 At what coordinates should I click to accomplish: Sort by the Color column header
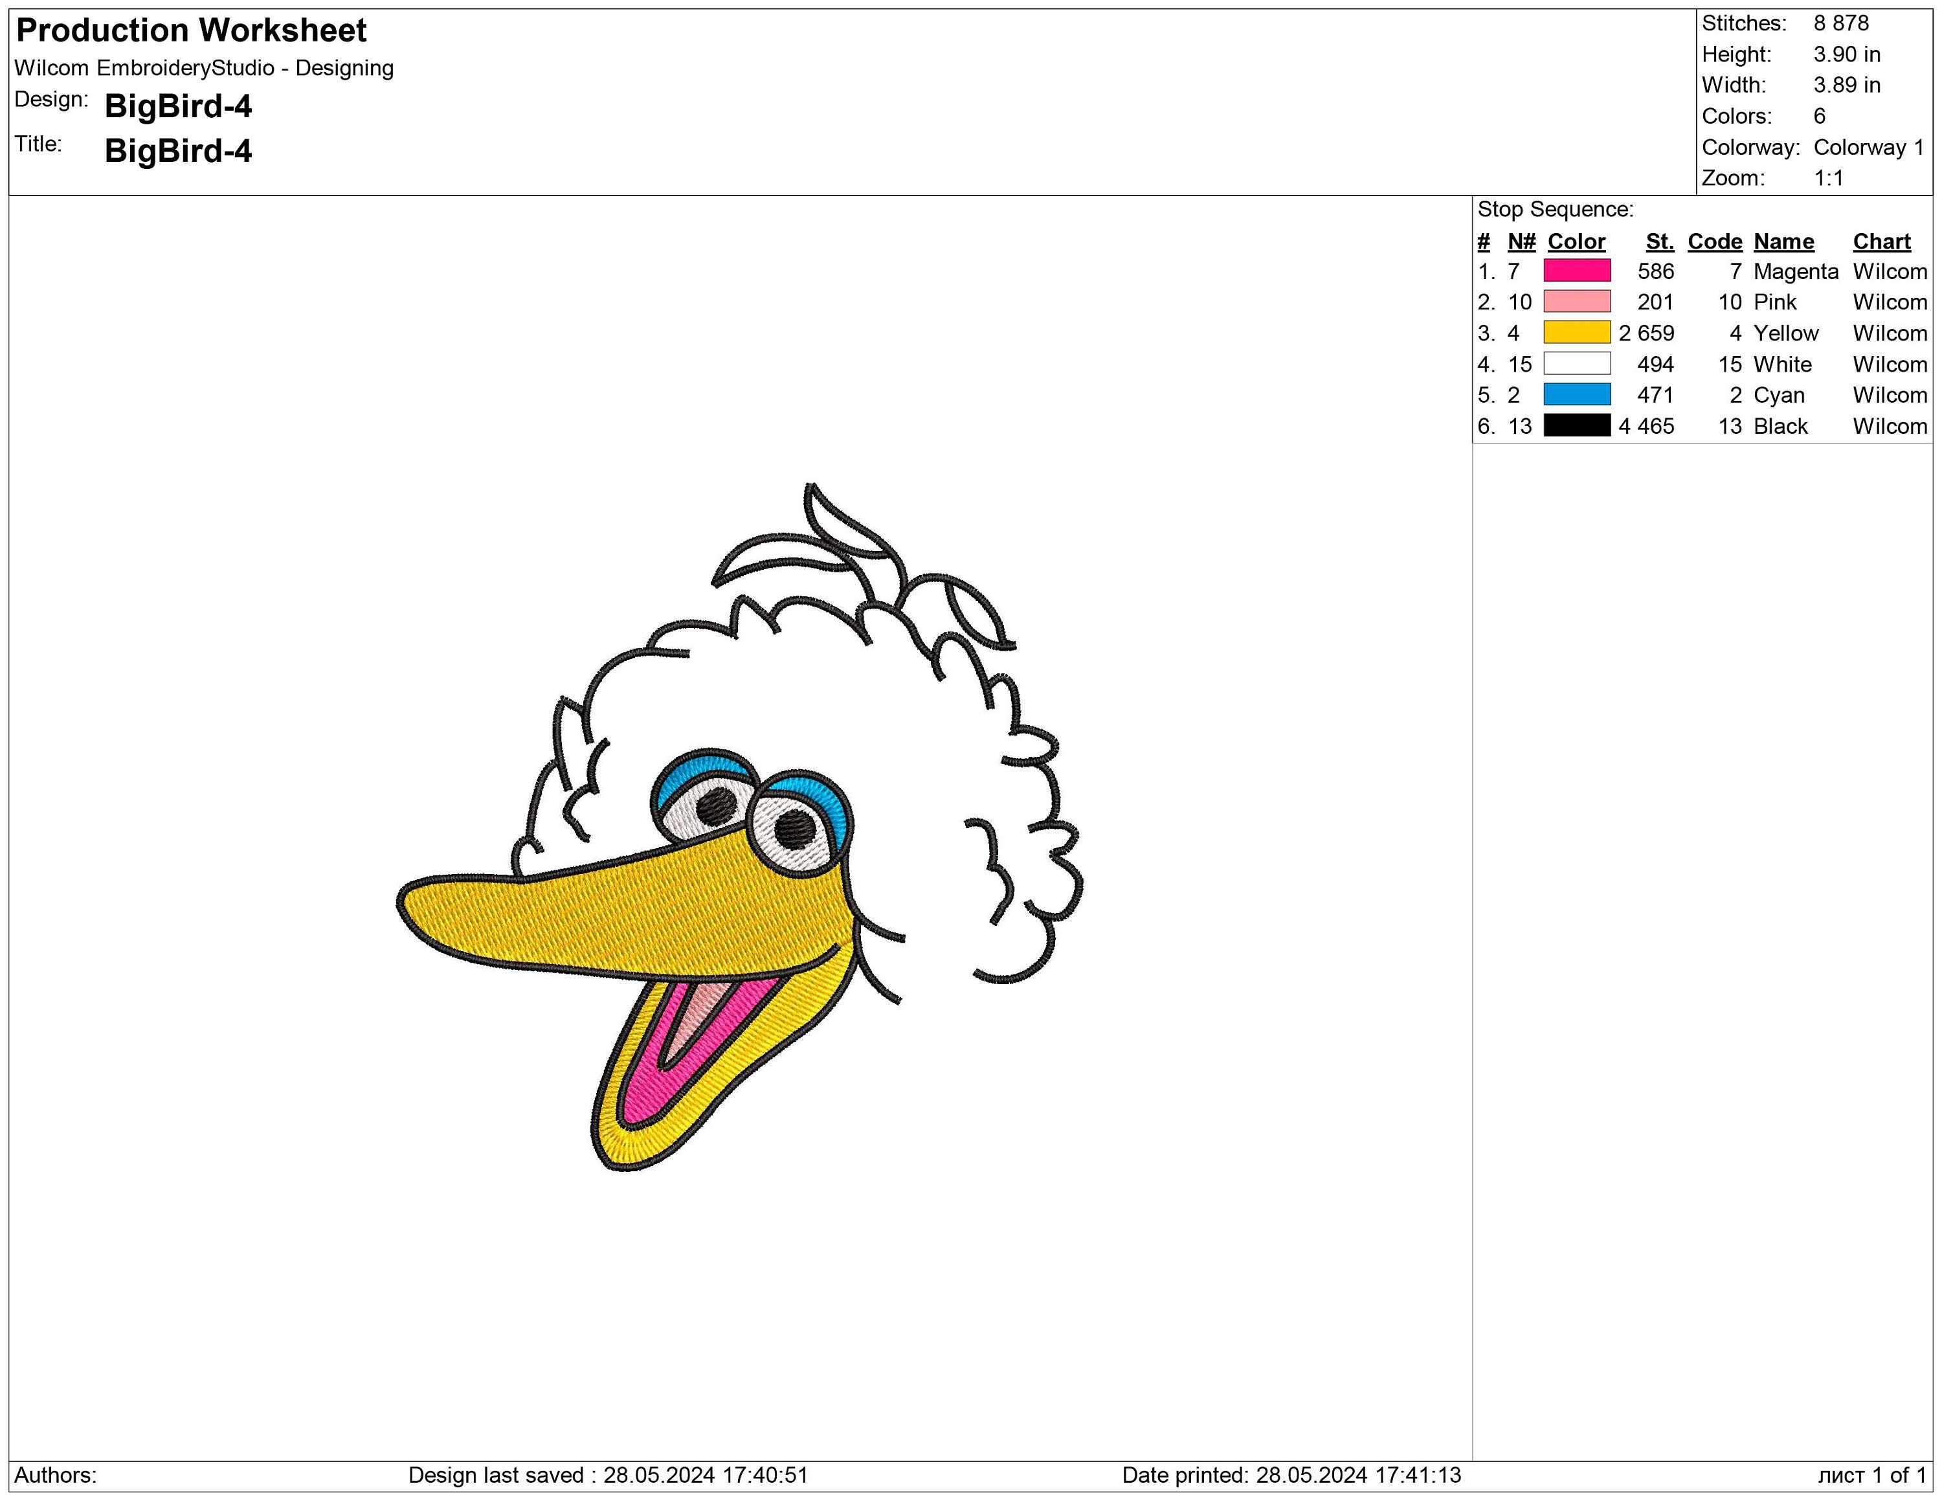click(1576, 241)
